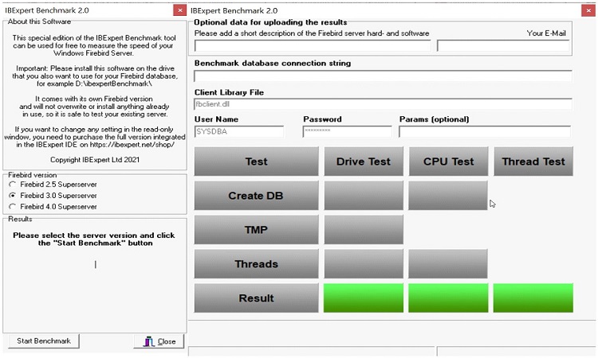Choose Firebird 4.0 Superserver radio button
This screenshot has width=598, height=358.
coord(12,206)
